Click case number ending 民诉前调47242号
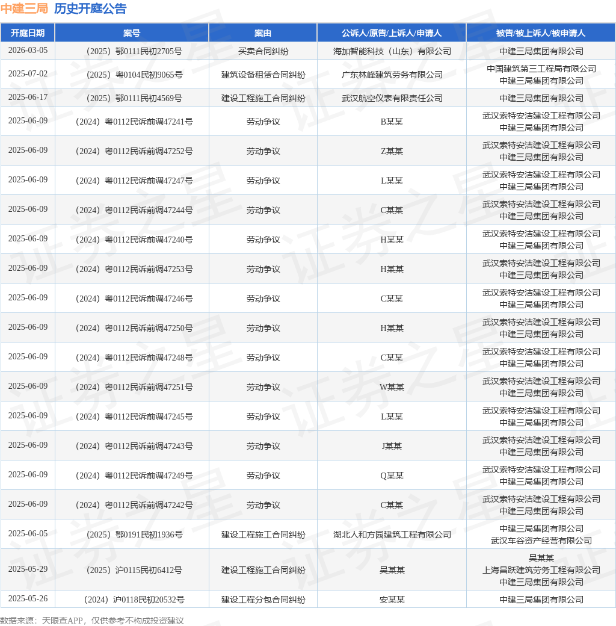616x626 pixels. pos(134,506)
